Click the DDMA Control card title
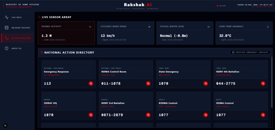275x130 pixels. point(225,103)
